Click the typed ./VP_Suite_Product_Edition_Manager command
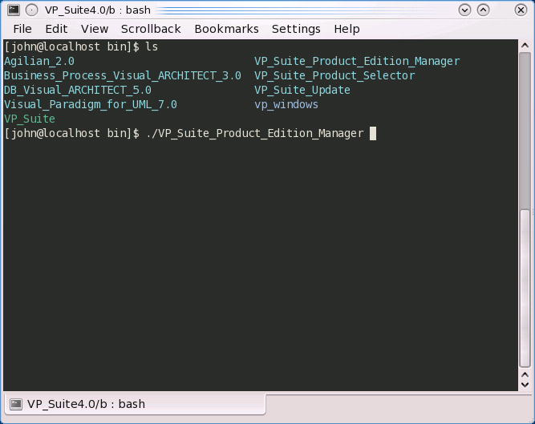The height and width of the screenshot is (424, 535). coord(255,133)
